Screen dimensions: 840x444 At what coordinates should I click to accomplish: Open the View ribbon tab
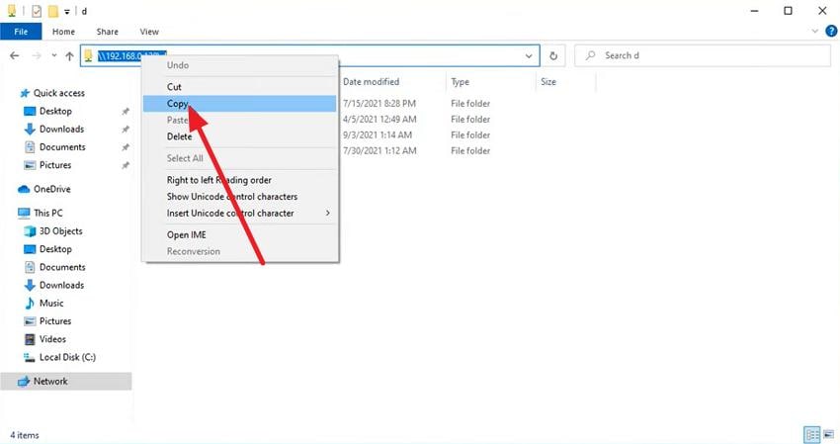click(149, 32)
